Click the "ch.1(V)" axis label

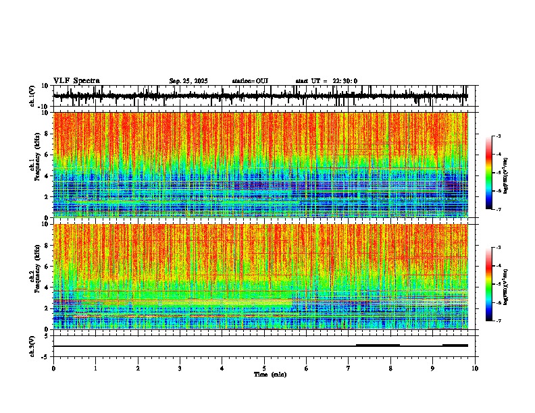tap(32, 96)
